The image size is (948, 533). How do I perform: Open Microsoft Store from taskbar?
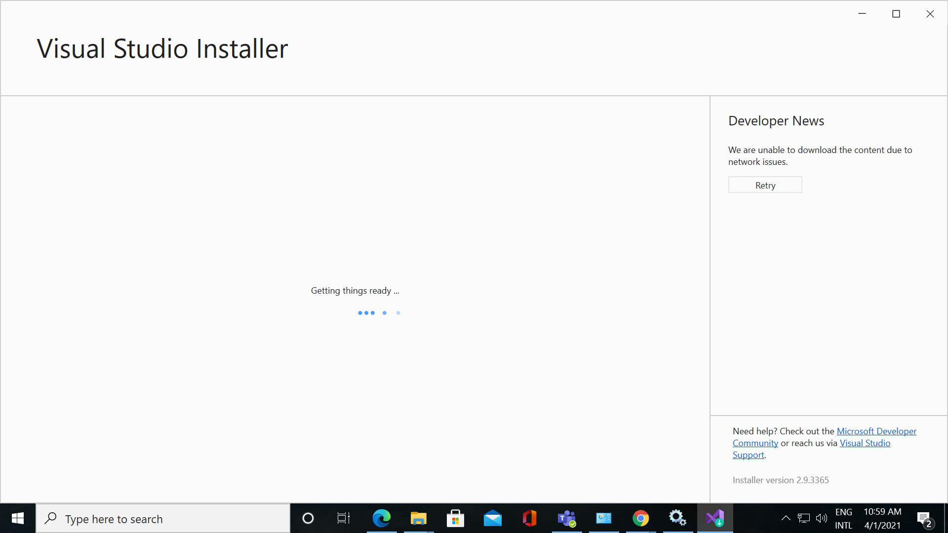456,519
